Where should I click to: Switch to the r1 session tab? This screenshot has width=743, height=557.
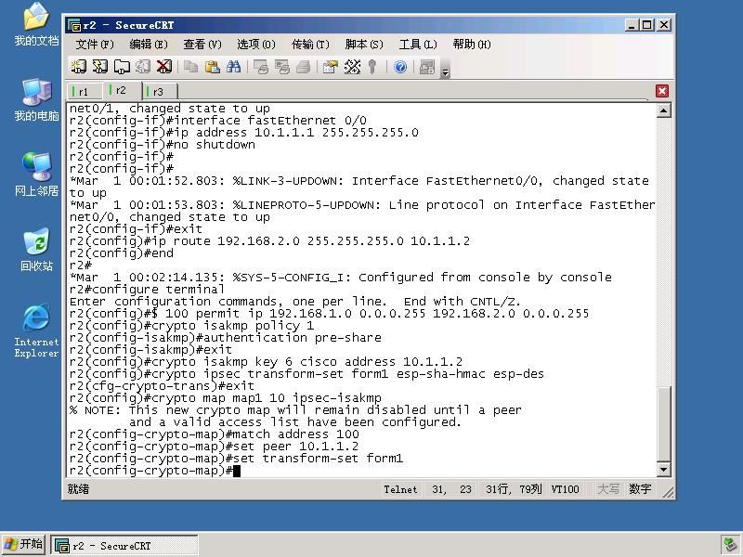[85, 91]
